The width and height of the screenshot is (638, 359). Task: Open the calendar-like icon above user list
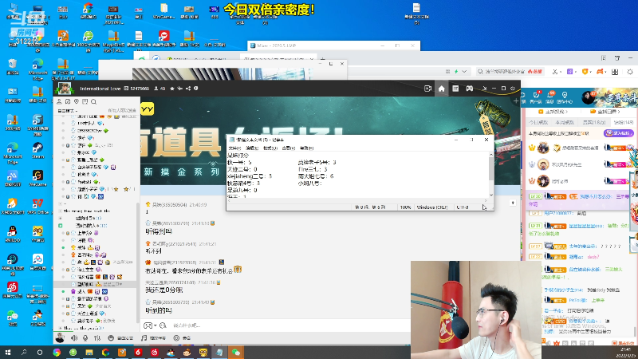(85, 101)
